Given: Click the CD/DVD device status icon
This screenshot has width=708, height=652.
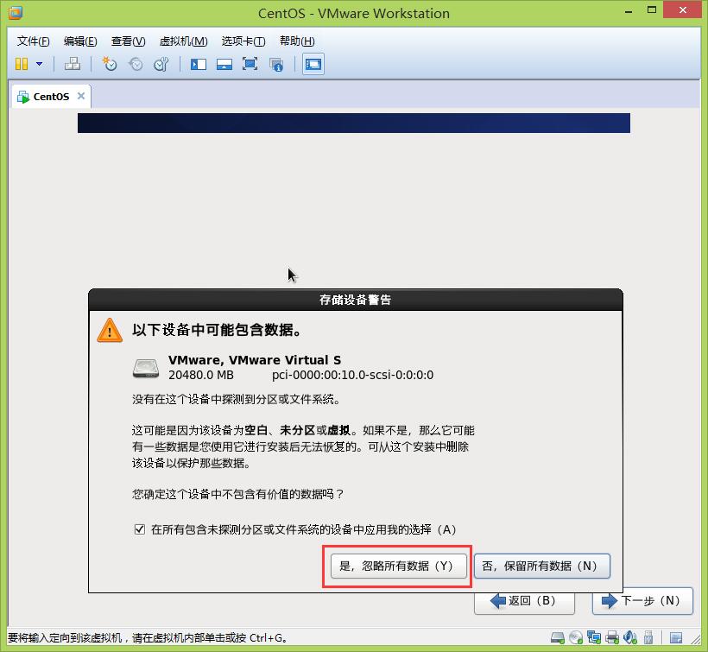Looking at the screenshot, I should [575, 639].
